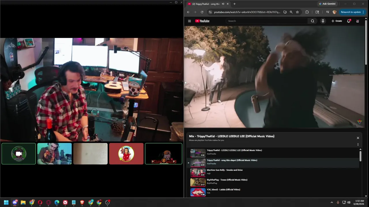
Task: Open the playlist three-dot options menu
Action: (358, 145)
